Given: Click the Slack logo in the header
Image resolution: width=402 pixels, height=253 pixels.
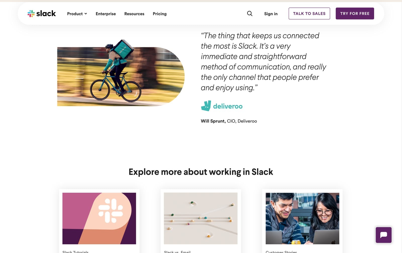Looking at the screenshot, I should point(42,14).
